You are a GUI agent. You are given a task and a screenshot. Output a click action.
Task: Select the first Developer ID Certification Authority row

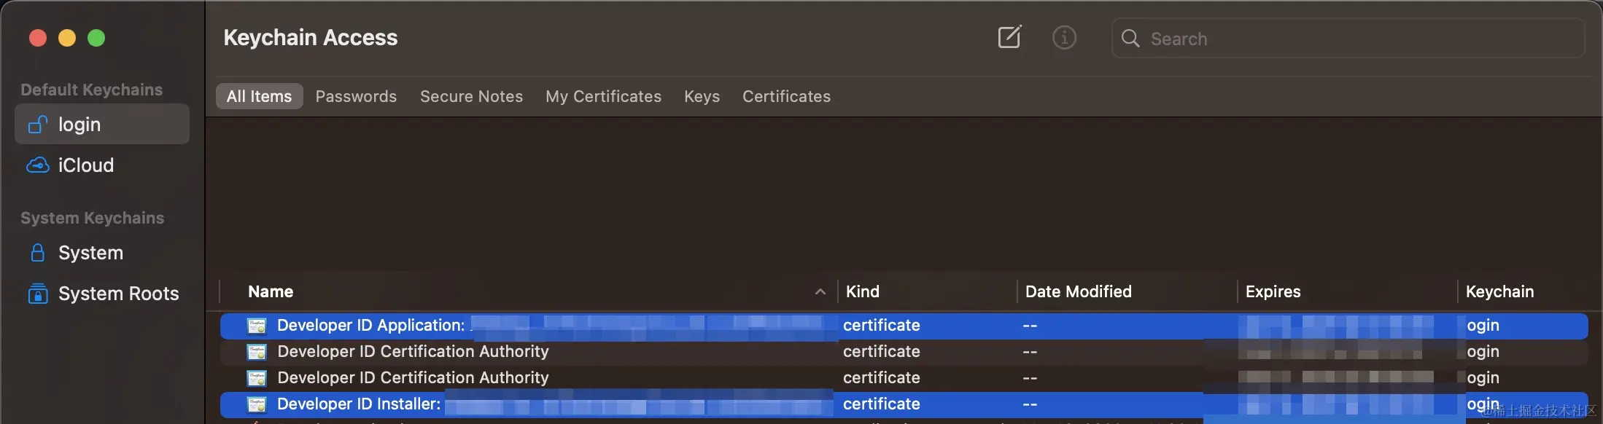click(x=904, y=352)
